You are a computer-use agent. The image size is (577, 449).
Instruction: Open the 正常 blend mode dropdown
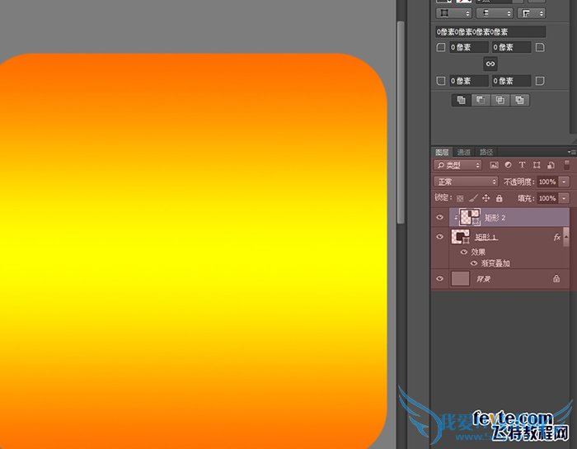466,182
